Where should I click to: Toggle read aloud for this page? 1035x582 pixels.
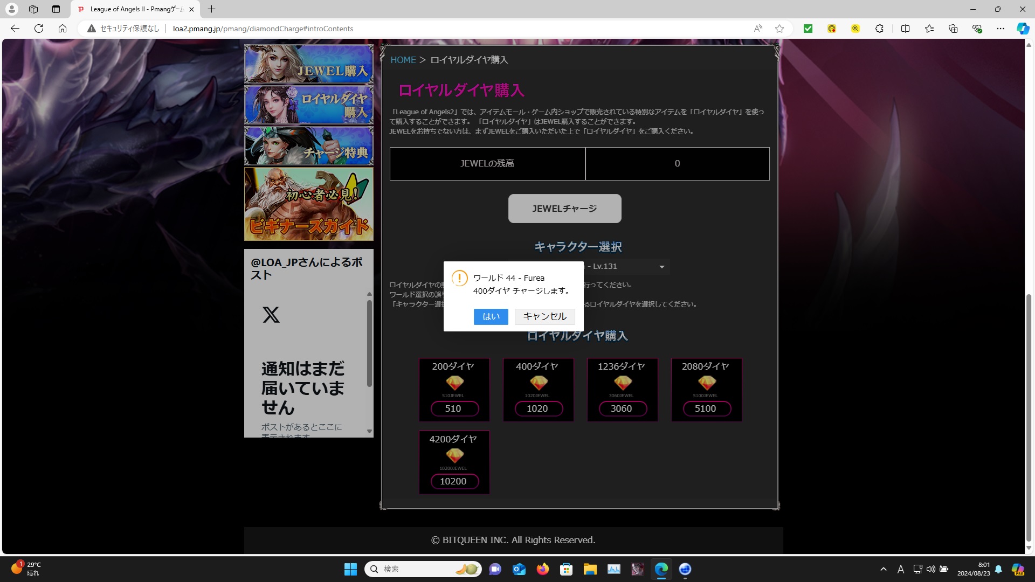tap(758, 29)
